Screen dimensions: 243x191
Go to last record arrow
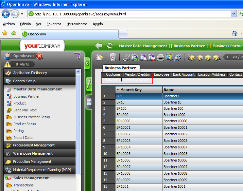217,57
